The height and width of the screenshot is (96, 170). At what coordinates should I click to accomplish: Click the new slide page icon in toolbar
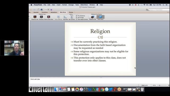pos(39,10)
